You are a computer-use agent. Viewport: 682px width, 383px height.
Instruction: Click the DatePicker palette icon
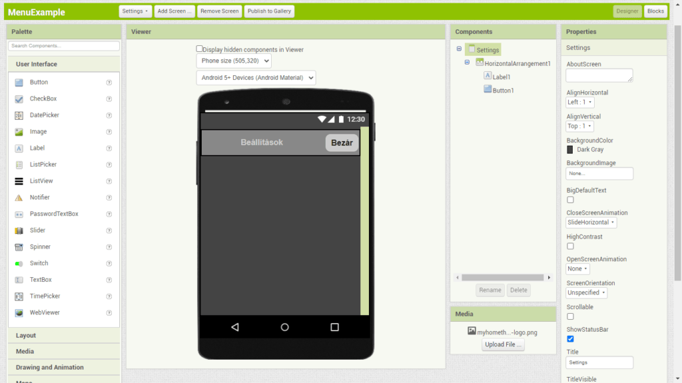[x=19, y=116]
